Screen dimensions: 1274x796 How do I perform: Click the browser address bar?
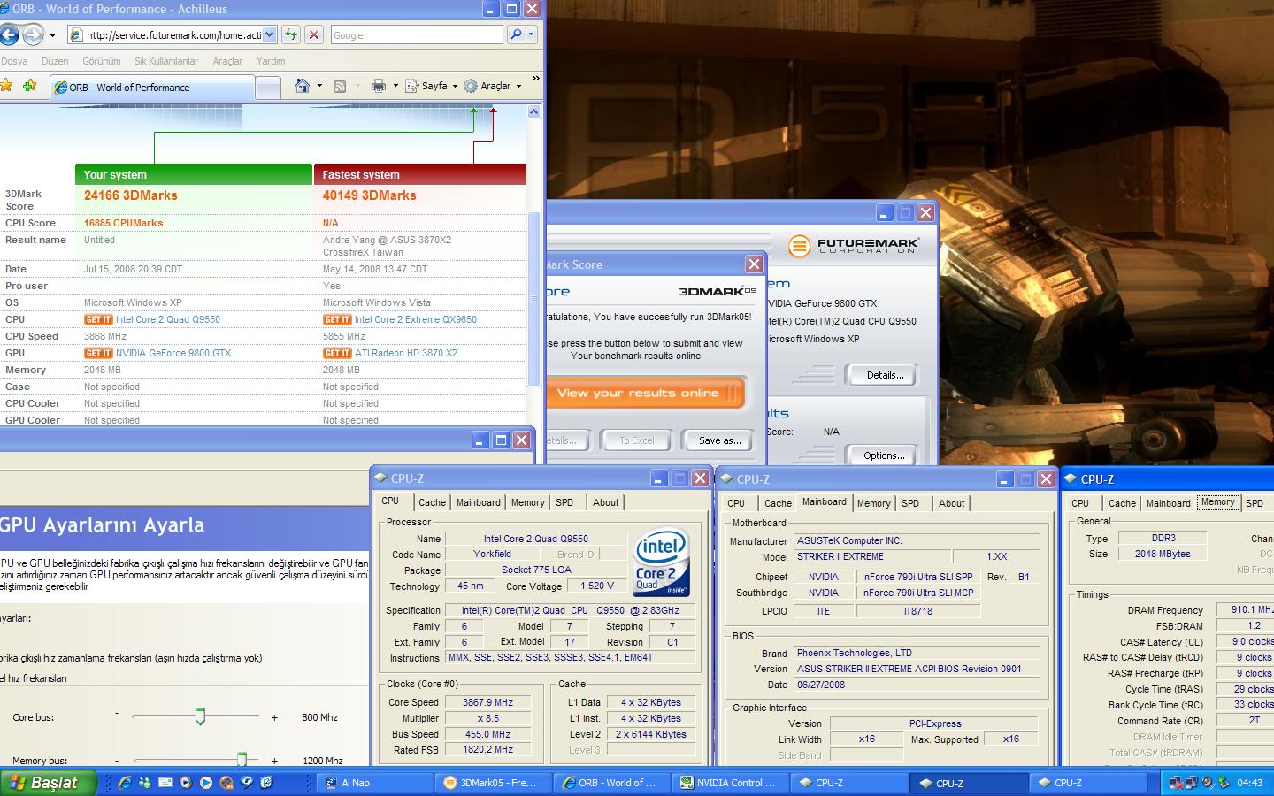[173, 35]
